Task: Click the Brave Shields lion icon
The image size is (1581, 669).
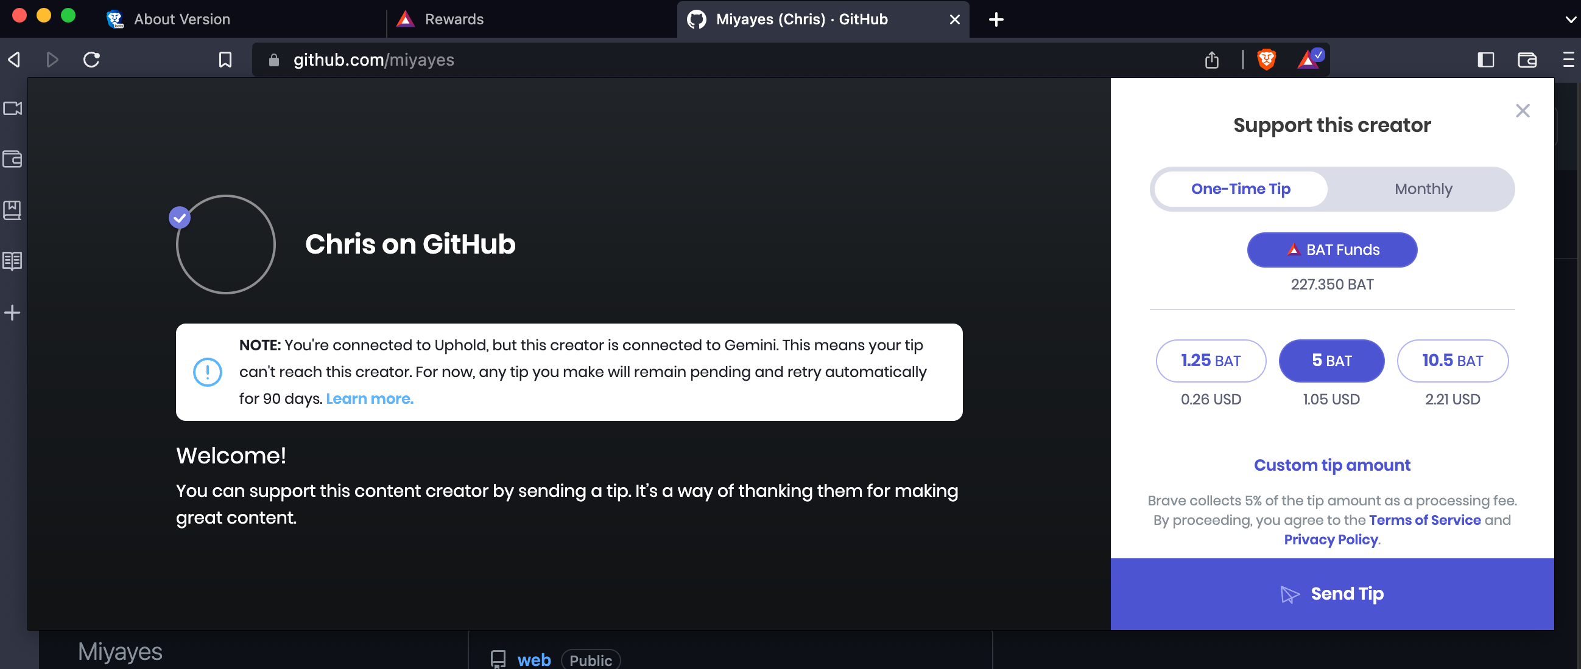Action: [x=1266, y=60]
